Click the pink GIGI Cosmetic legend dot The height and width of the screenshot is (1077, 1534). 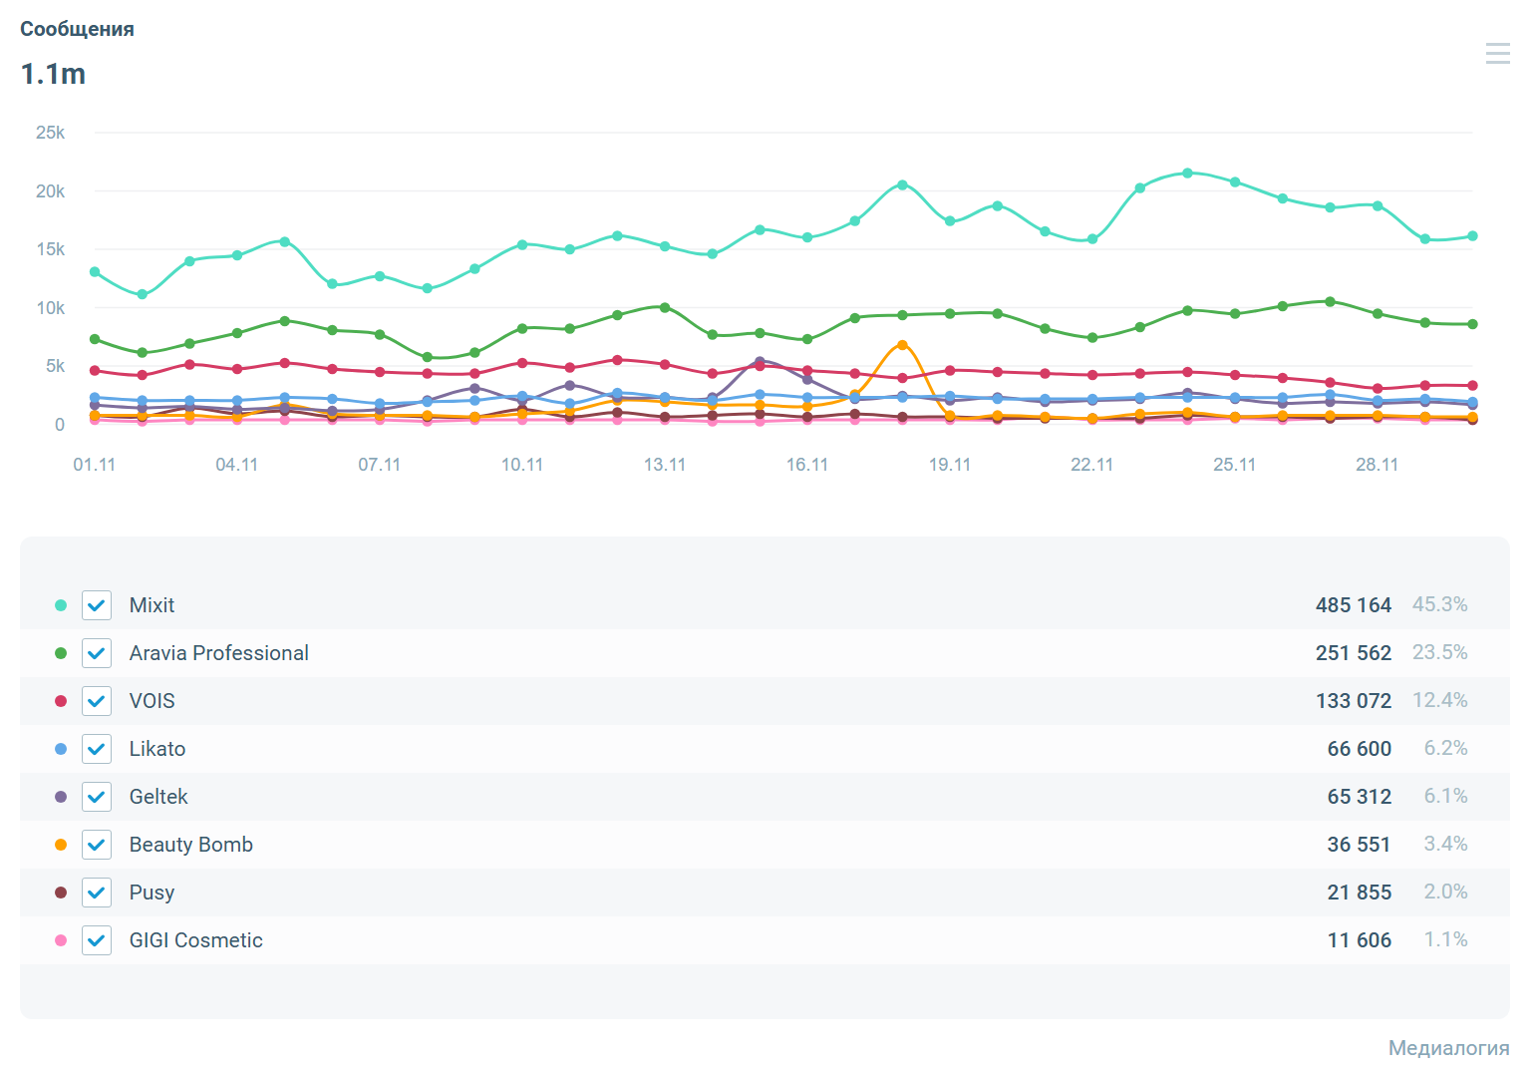[x=61, y=940]
